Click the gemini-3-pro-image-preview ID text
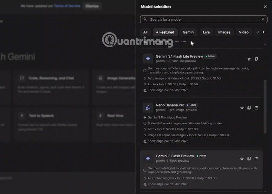The image size is (272, 194). coord(176,110)
